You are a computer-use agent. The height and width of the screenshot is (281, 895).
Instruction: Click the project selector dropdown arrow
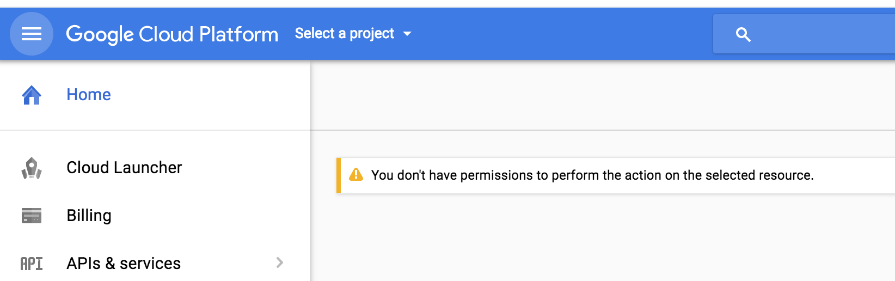(x=407, y=34)
